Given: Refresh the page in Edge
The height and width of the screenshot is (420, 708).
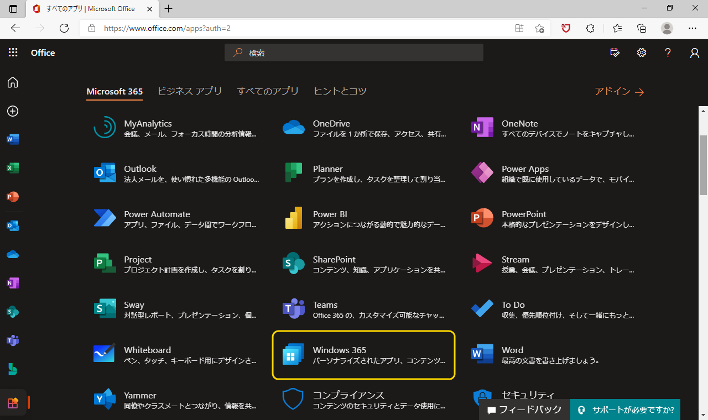Looking at the screenshot, I should tap(64, 28).
